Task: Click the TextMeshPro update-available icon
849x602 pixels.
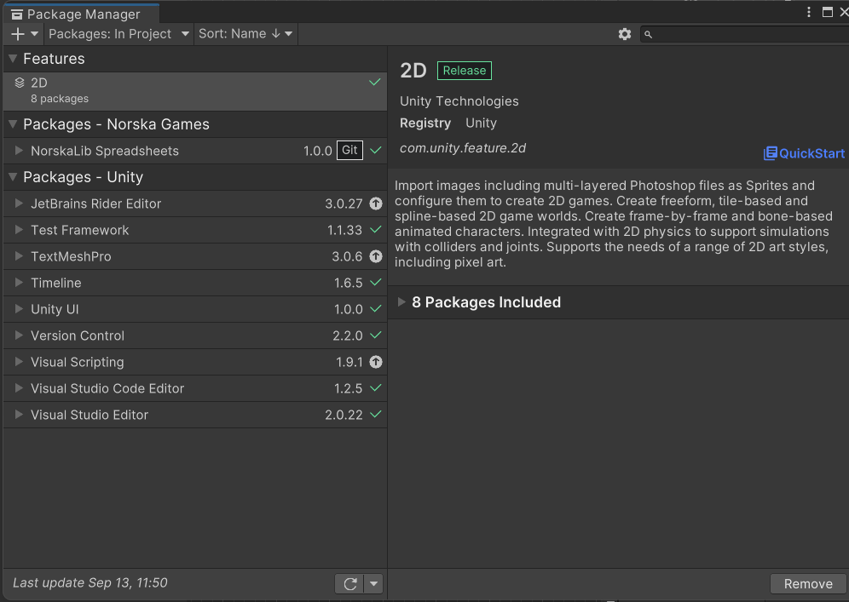Action: (376, 256)
